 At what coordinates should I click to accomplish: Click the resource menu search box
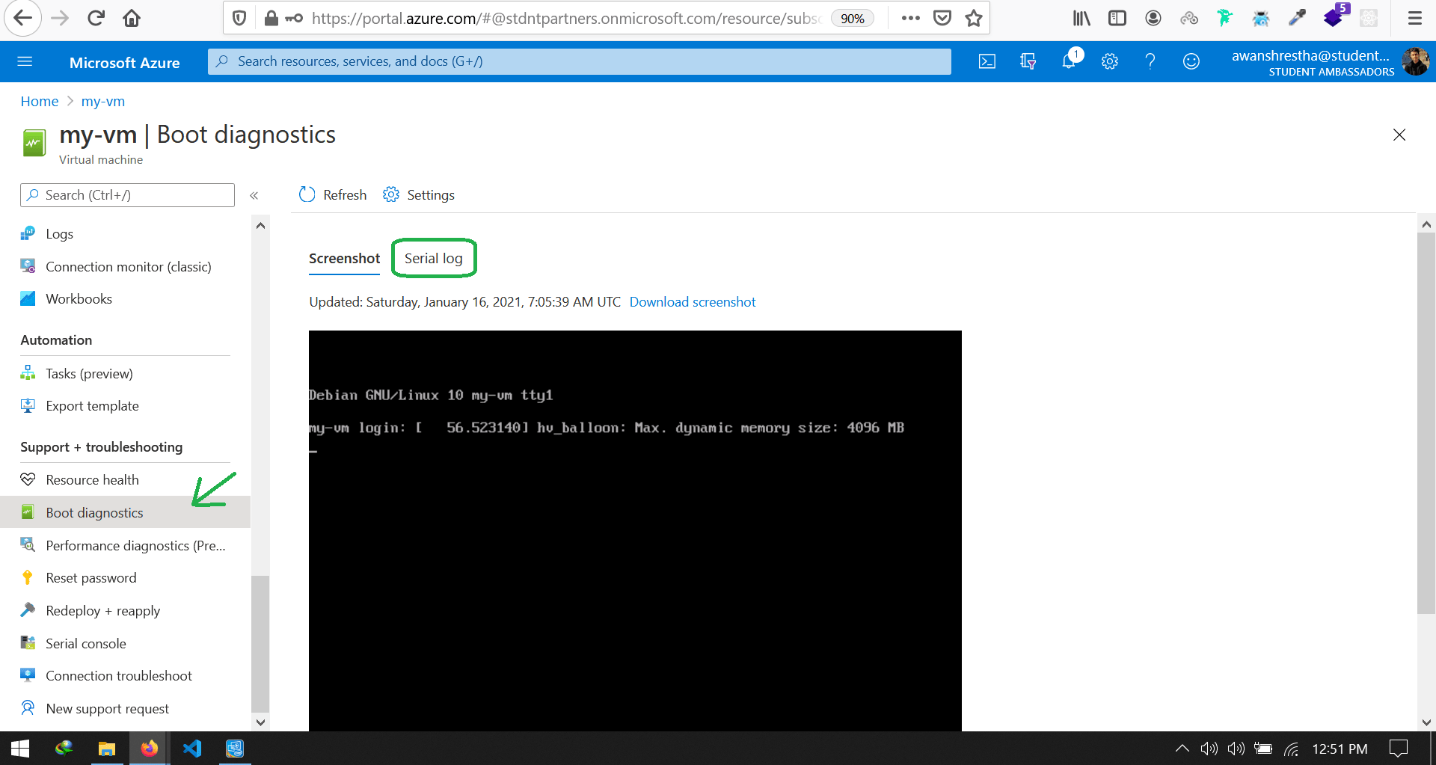point(127,195)
